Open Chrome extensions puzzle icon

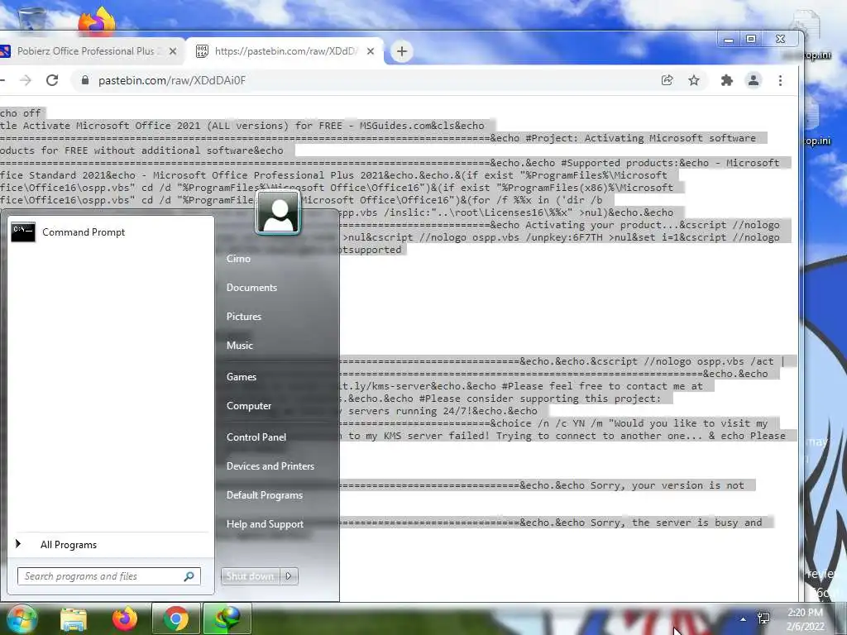[x=727, y=80]
